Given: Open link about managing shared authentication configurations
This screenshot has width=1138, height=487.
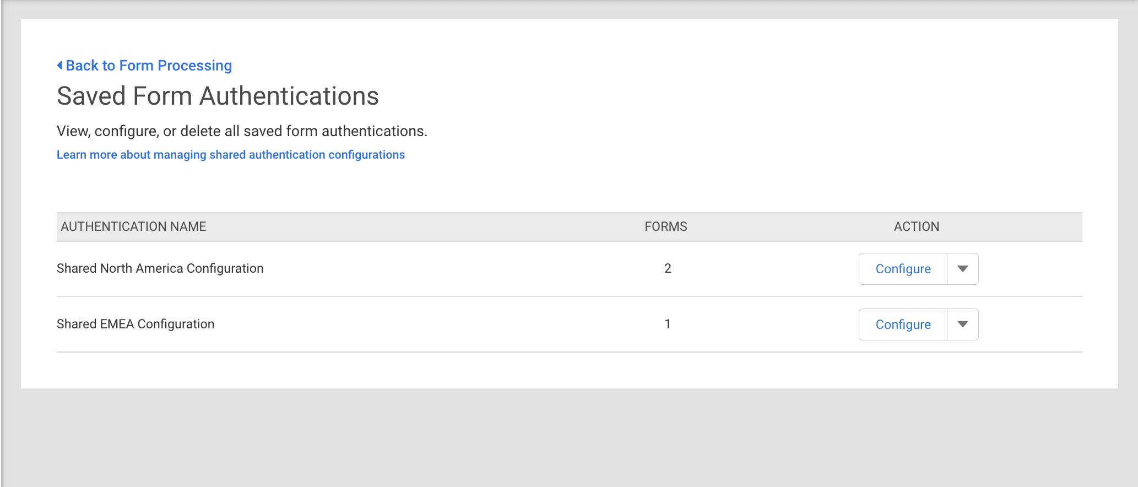Looking at the screenshot, I should click(x=230, y=155).
